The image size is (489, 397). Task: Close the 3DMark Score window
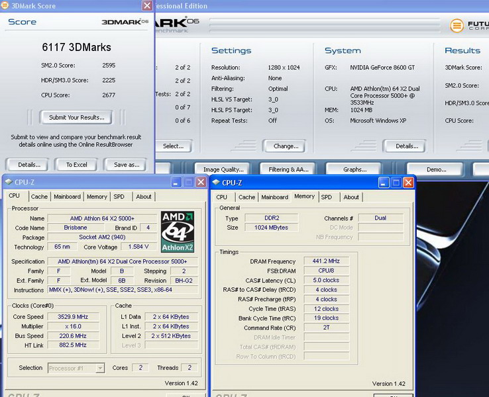point(147,5)
